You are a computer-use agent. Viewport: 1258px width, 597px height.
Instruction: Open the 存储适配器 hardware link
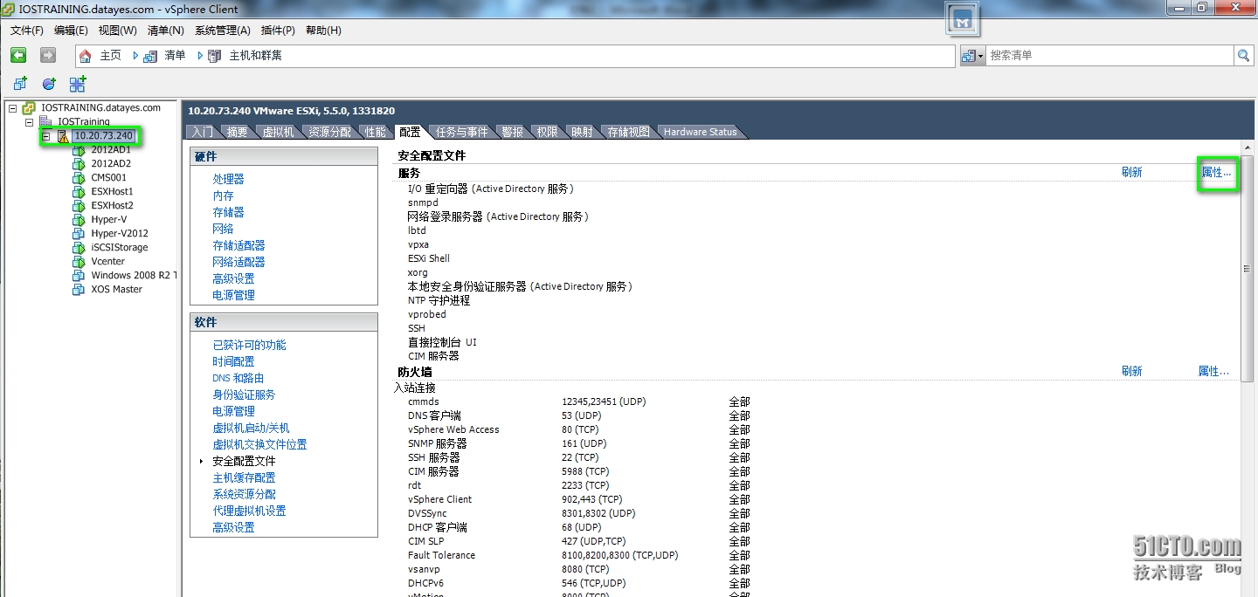click(x=238, y=245)
